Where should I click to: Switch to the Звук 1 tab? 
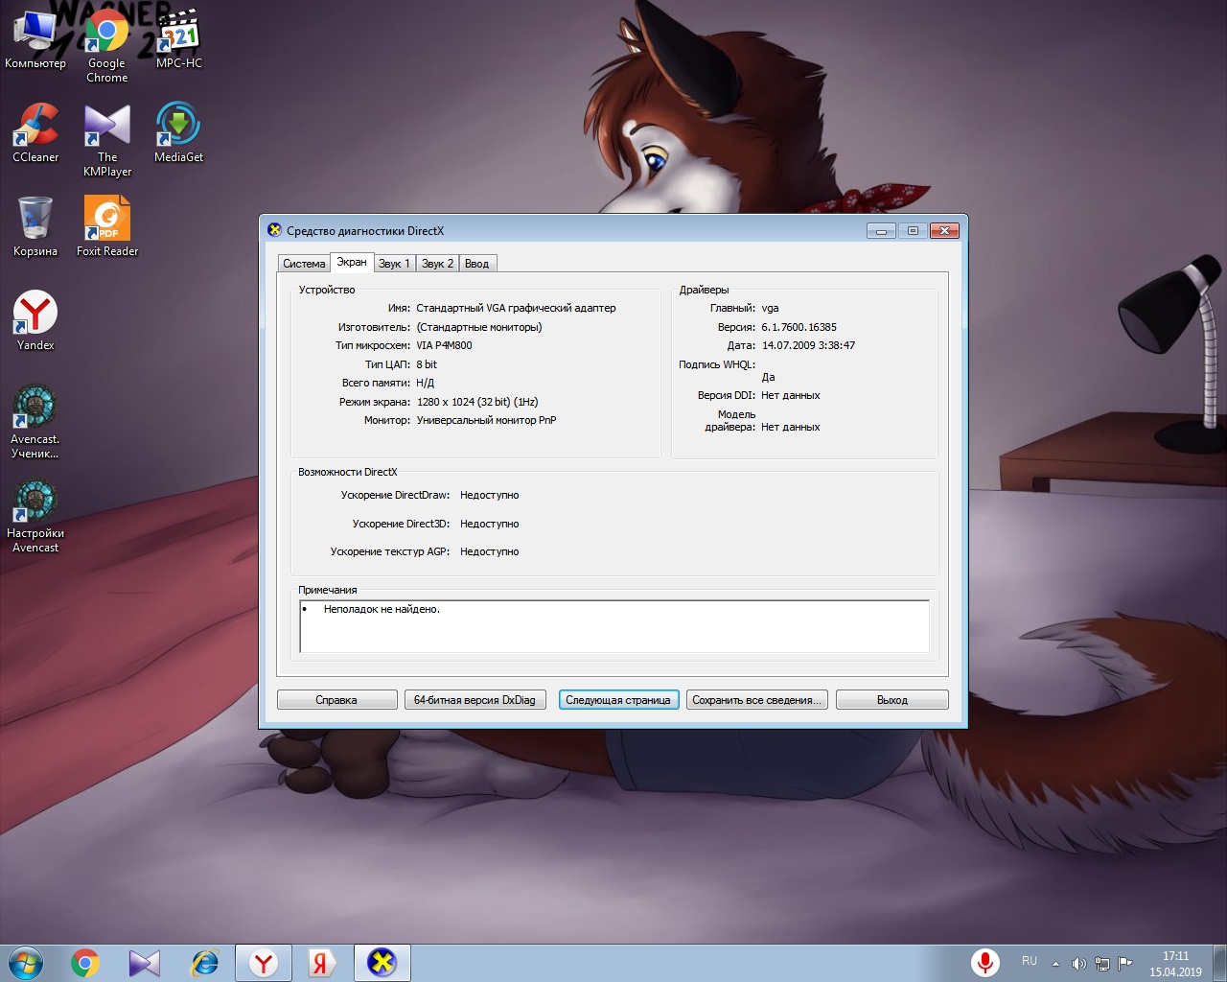[x=394, y=264]
